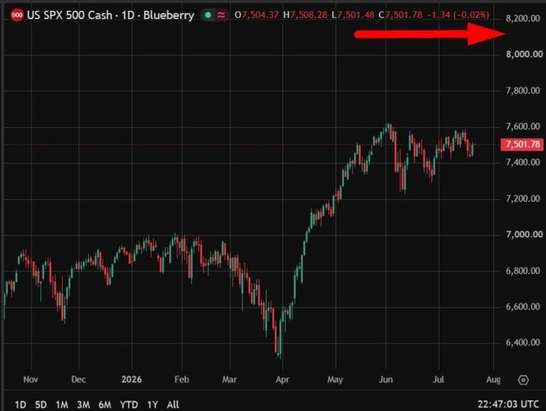Click the Nov label on time axis

pyautogui.click(x=31, y=379)
